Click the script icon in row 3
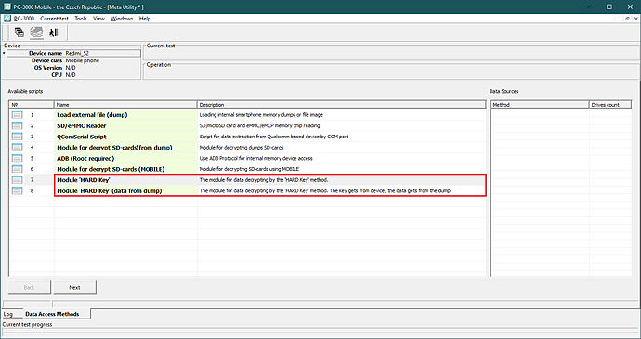641x339 pixels. (x=17, y=137)
